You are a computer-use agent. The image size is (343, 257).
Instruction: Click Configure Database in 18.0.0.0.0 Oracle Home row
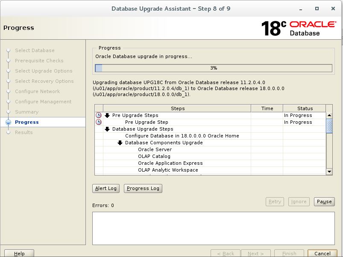click(182, 136)
